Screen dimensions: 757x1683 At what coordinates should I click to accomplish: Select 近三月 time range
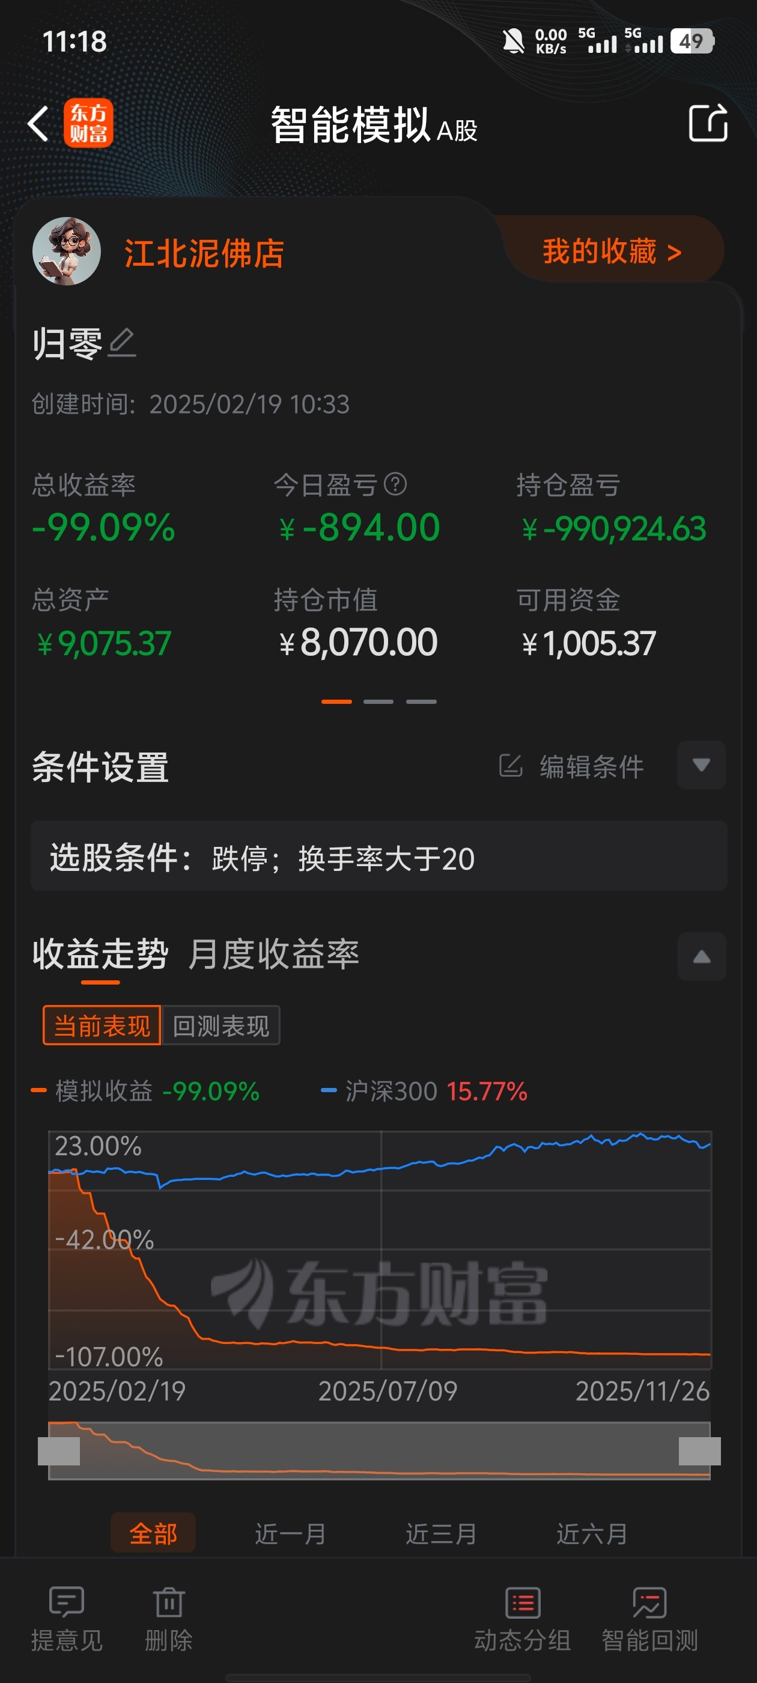[442, 1533]
